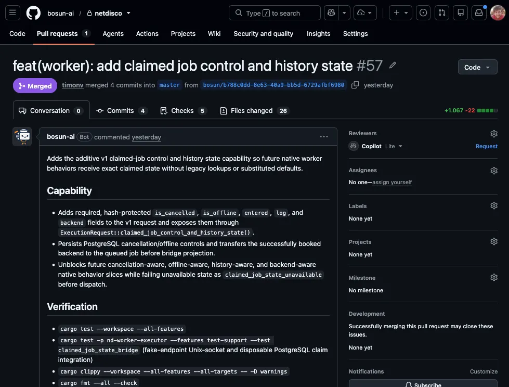The width and height of the screenshot is (509, 387).
Task: Open the master branch link
Action: (169, 85)
